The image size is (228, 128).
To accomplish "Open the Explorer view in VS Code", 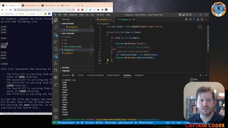I will click(56, 20).
